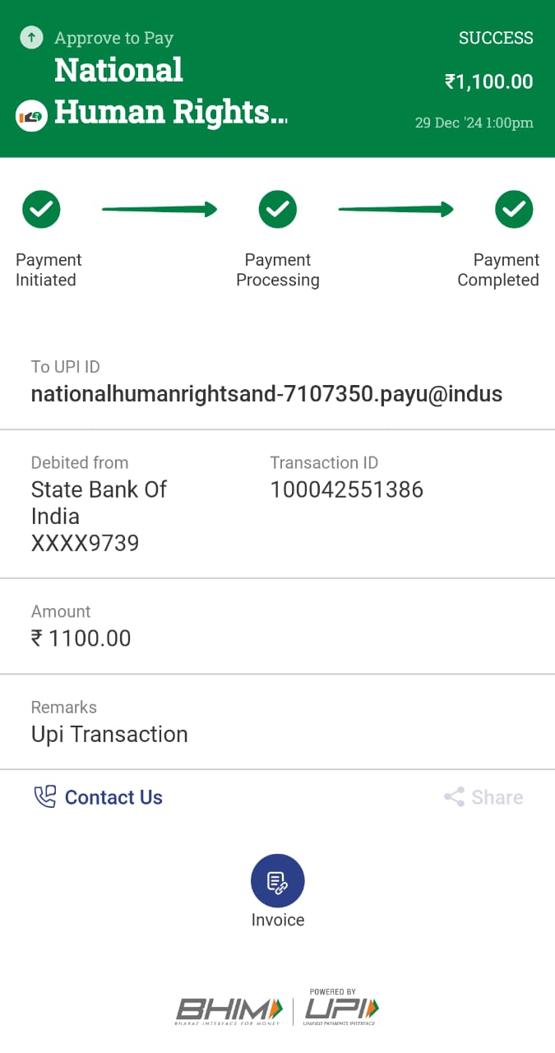The width and height of the screenshot is (555, 1053).
Task: Tap the Payment Initiated checkmark icon
Action: 41,210
